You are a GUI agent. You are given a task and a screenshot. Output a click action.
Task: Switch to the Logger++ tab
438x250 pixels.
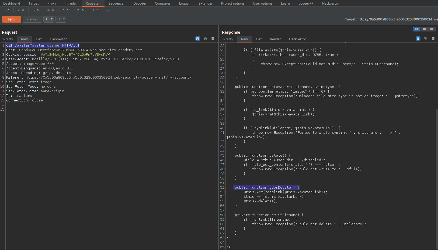click(x=306, y=3)
